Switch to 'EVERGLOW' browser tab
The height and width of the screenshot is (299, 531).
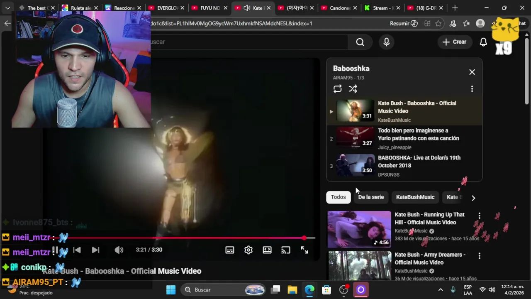[x=167, y=8]
